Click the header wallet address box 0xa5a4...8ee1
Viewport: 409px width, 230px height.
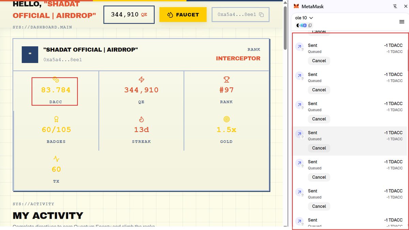click(x=240, y=15)
